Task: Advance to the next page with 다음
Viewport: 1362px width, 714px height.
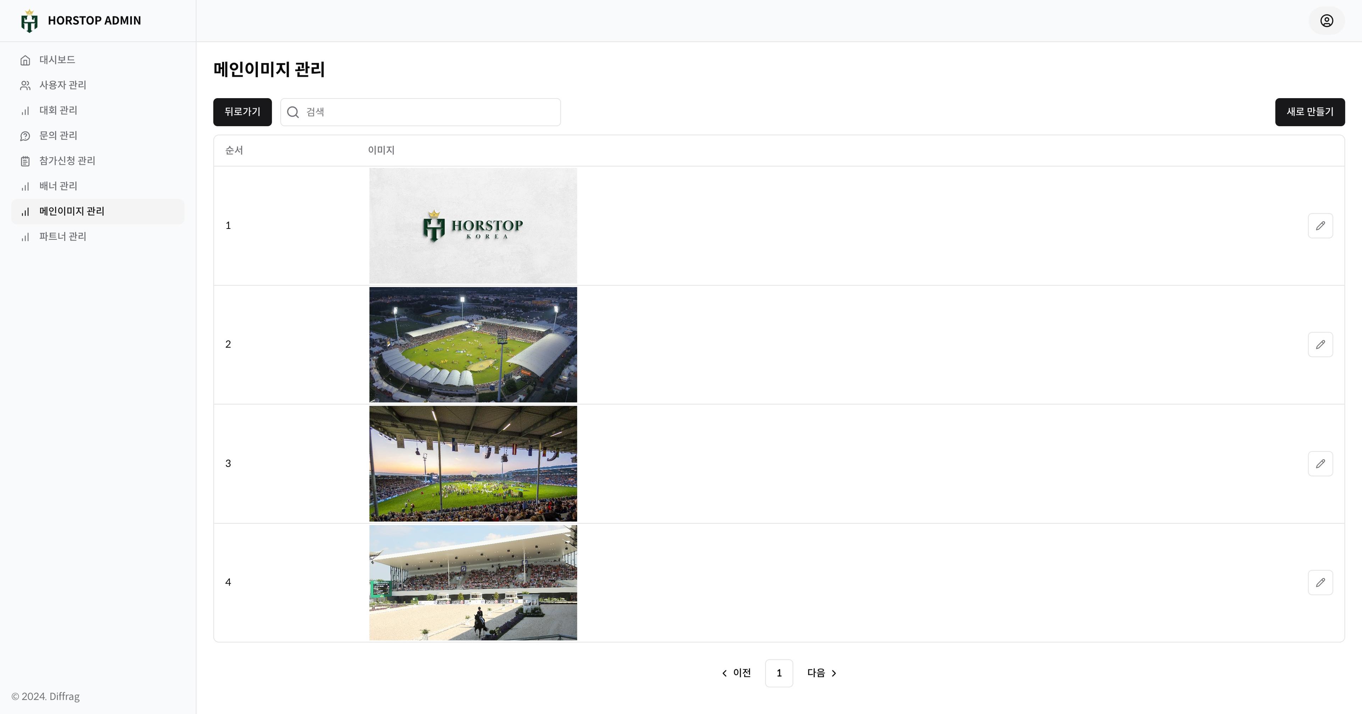Action: (822, 673)
